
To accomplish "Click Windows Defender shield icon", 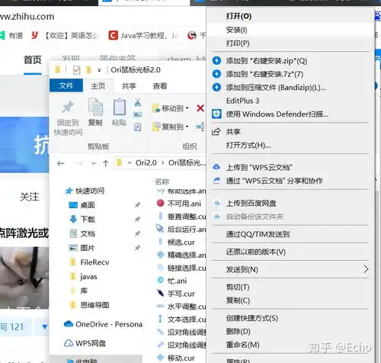I will coord(216,114).
